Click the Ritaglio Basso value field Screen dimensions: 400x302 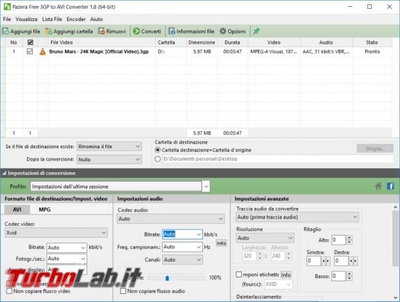coord(338,276)
